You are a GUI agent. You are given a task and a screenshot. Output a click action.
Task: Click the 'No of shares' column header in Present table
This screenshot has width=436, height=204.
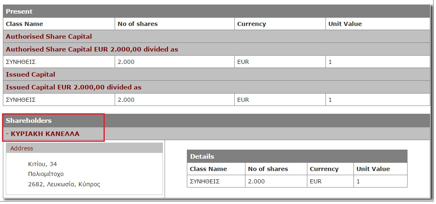[x=138, y=24]
